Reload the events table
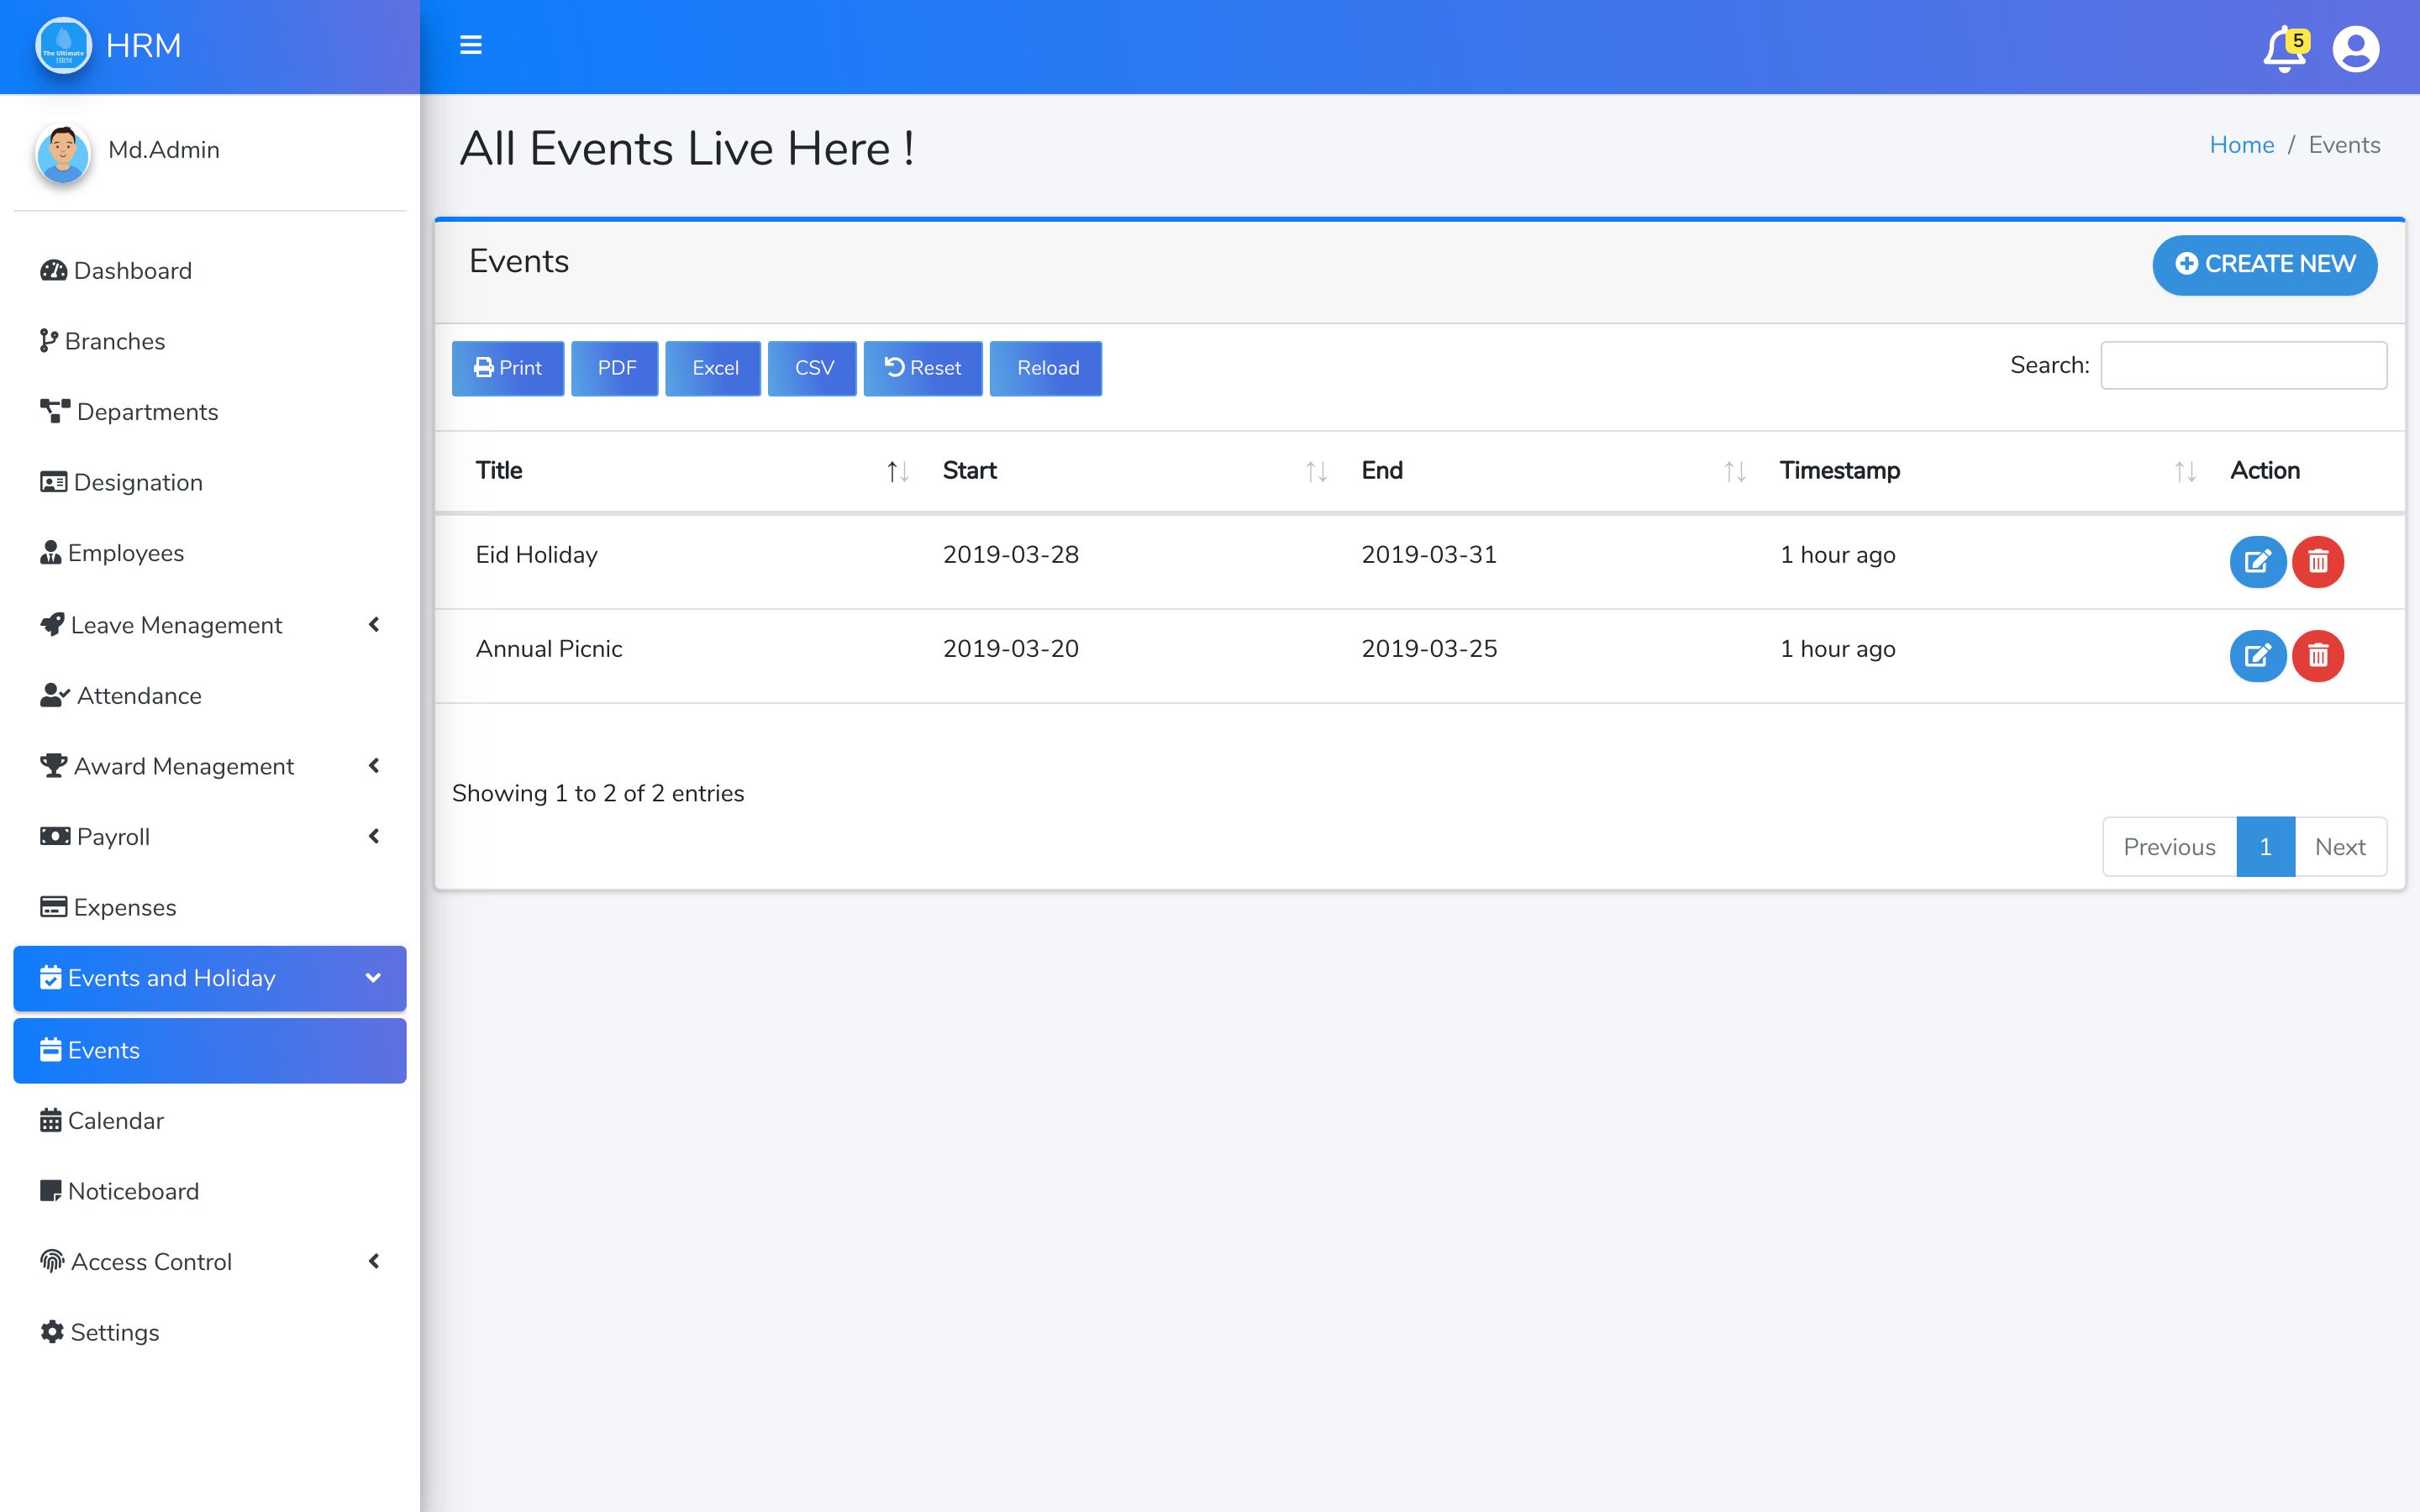2420x1512 pixels. tap(1046, 368)
